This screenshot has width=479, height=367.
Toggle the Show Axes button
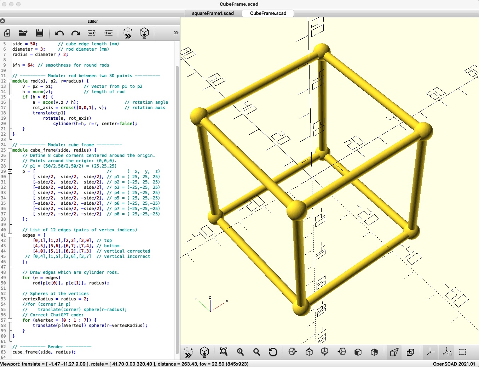[431, 352]
